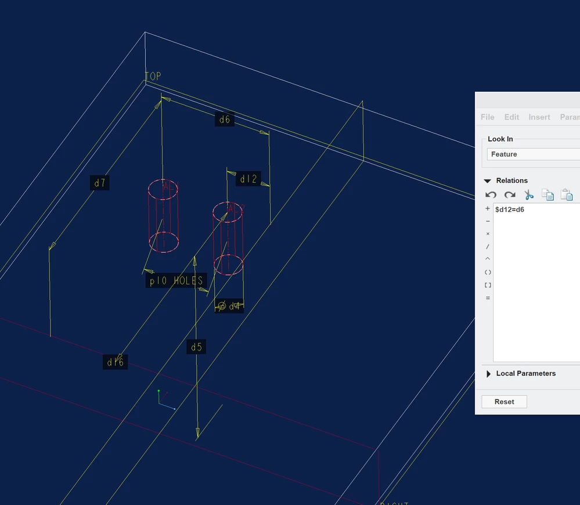Expand the Local Parameters section
This screenshot has height=505, width=580.
click(488, 374)
